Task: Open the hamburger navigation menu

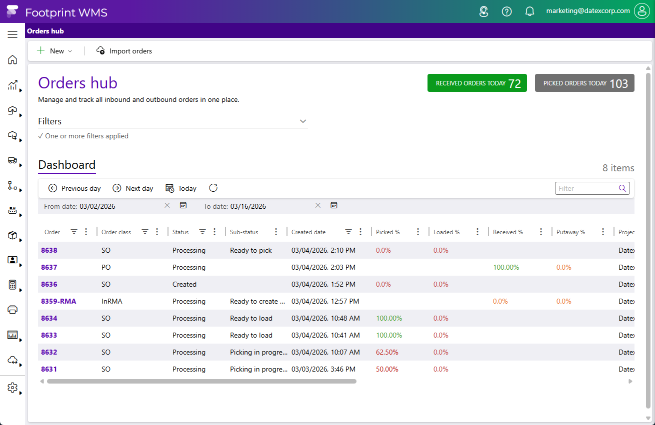Action: point(12,34)
